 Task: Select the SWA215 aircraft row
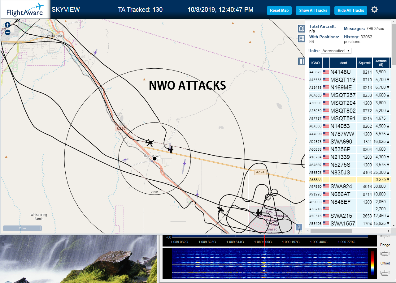coord(350,216)
